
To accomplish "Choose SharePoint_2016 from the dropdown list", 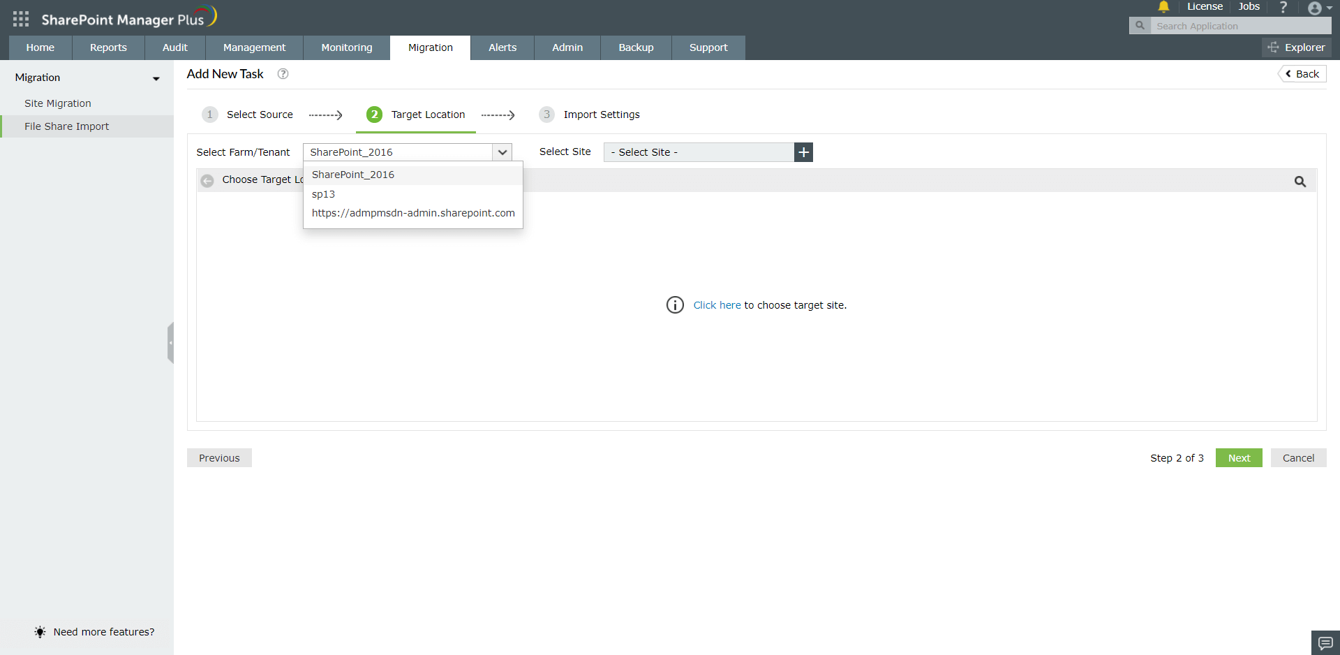I will click(x=413, y=175).
